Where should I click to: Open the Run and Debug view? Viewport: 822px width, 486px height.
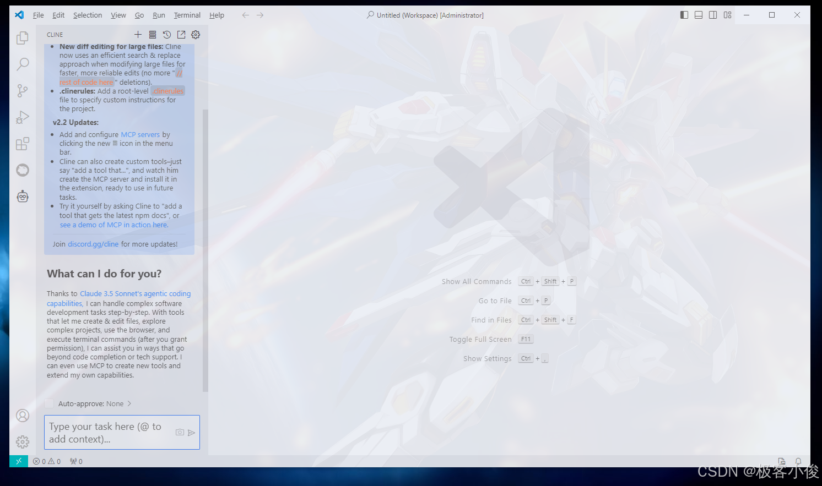[x=23, y=117]
